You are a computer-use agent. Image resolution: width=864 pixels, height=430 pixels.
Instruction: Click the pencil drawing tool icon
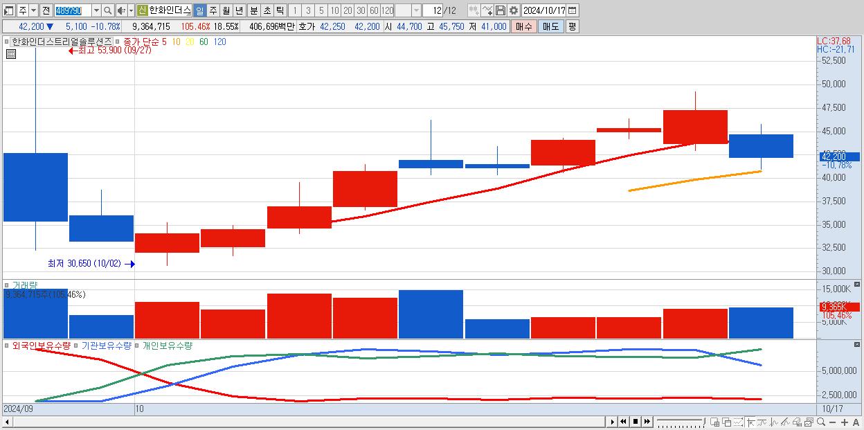785,422
